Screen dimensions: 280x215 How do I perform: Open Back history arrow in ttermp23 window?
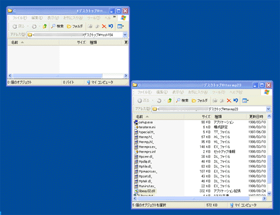point(153,101)
